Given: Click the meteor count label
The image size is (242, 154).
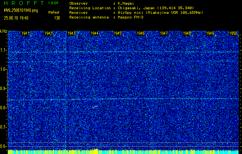Looking at the screenshot, I should click(x=54, y=12).
